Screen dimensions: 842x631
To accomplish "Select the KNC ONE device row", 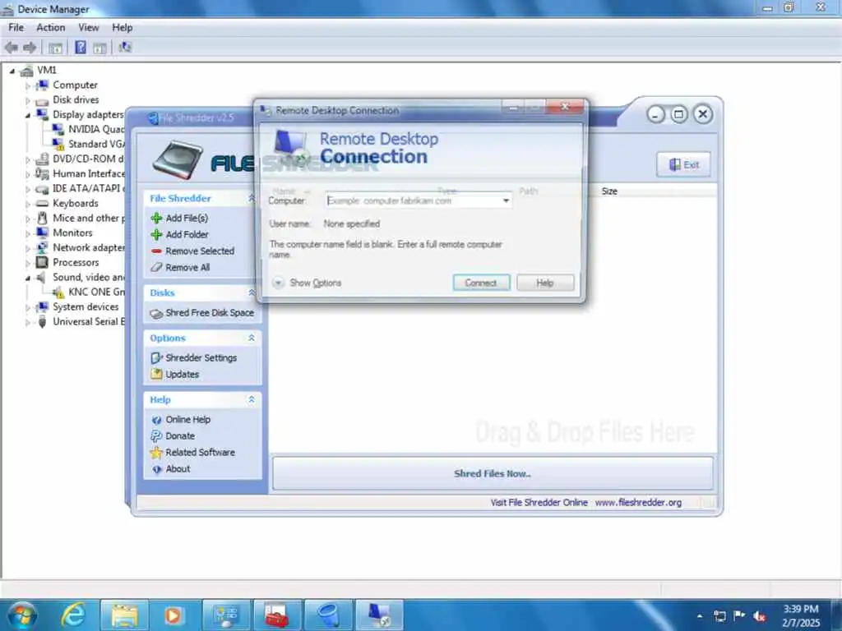I will click(x=95, y=292).
